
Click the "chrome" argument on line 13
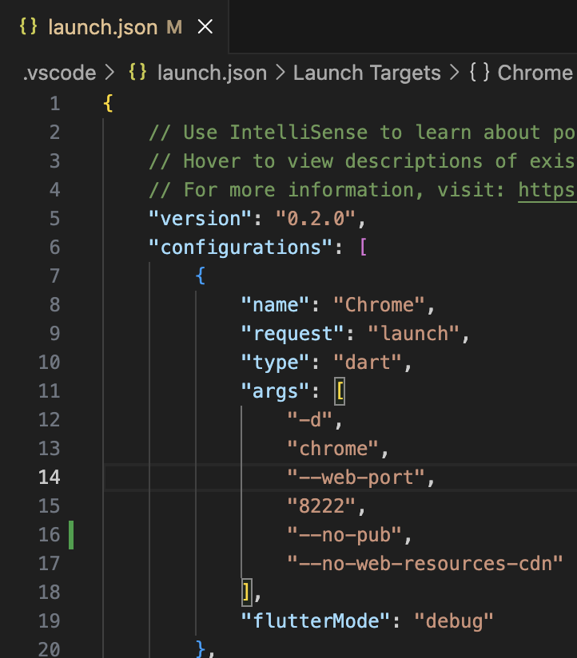333,449
